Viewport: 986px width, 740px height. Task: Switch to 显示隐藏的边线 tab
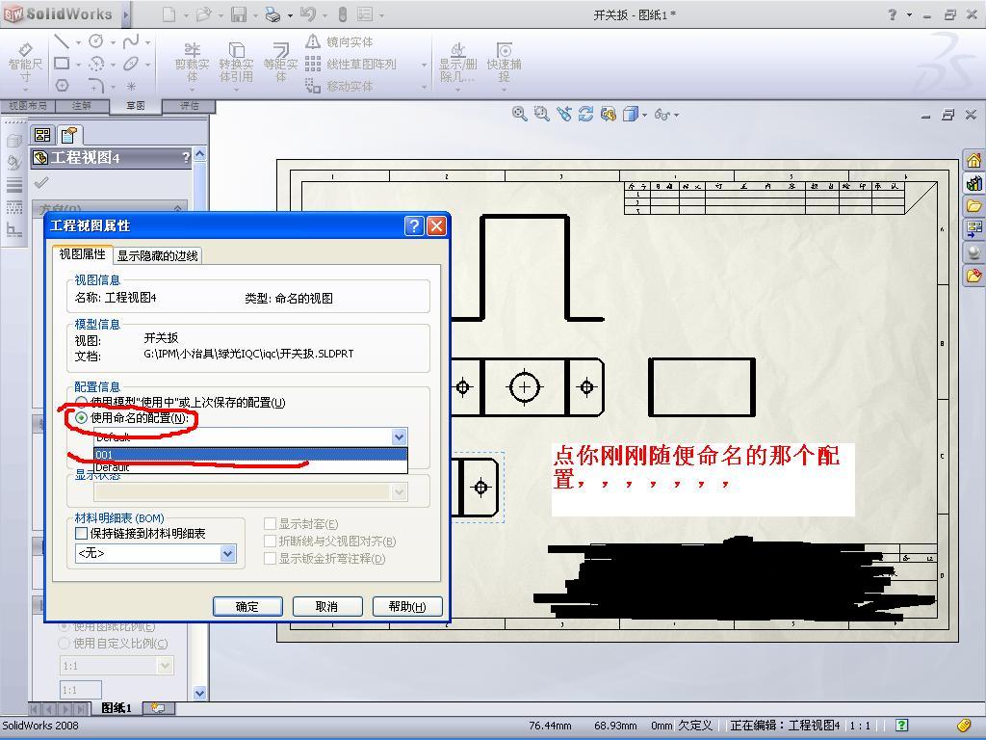(x=157, y=255)
